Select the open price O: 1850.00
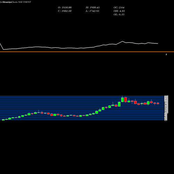The image size is (174, 174). [x=65, y=8]
